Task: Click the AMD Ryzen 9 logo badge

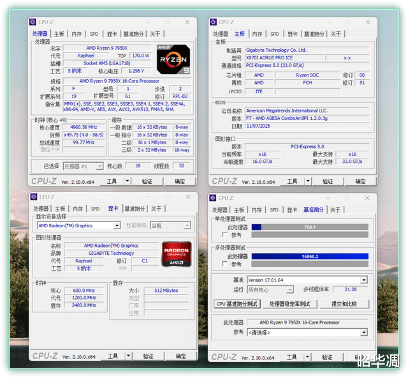Action: pos(173,58)
